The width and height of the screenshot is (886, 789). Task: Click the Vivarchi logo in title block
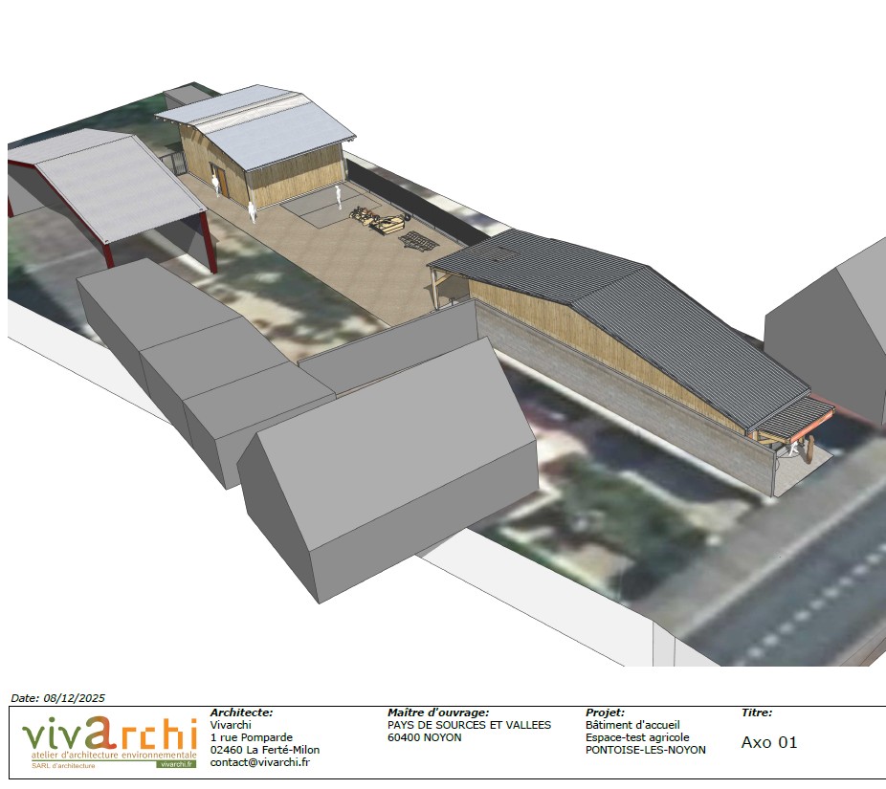click(x=108, y=736)
